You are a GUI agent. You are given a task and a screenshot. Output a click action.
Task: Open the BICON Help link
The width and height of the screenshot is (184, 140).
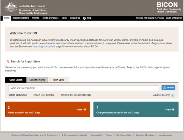click(x=146, y=67)
